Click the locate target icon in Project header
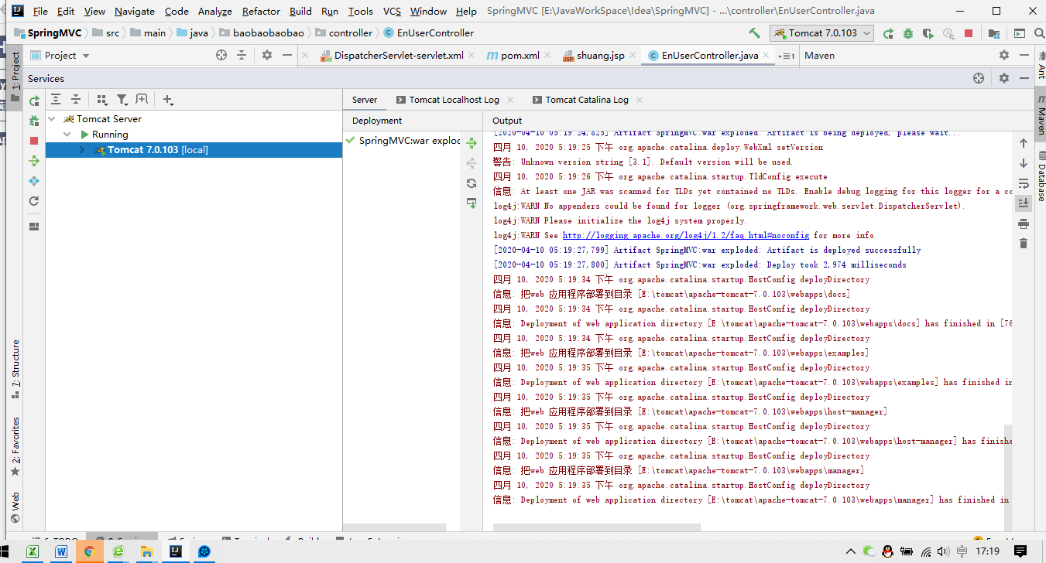This screenshot has height=563, width=1046. click(221, 55)
